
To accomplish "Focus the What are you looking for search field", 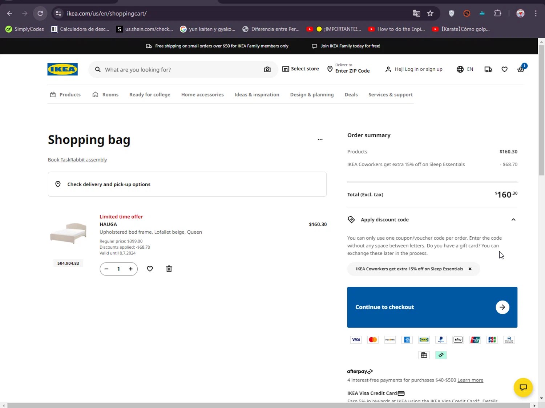I will coord(182,70).
